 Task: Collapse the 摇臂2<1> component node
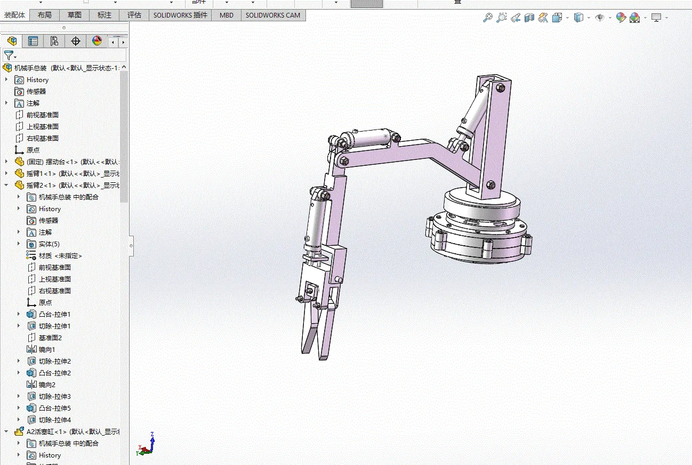[6, 185]
